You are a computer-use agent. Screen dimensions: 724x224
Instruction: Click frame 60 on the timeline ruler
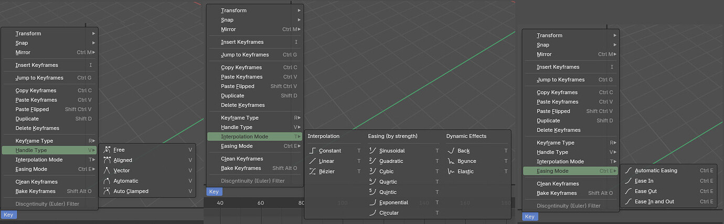point(261,203)
